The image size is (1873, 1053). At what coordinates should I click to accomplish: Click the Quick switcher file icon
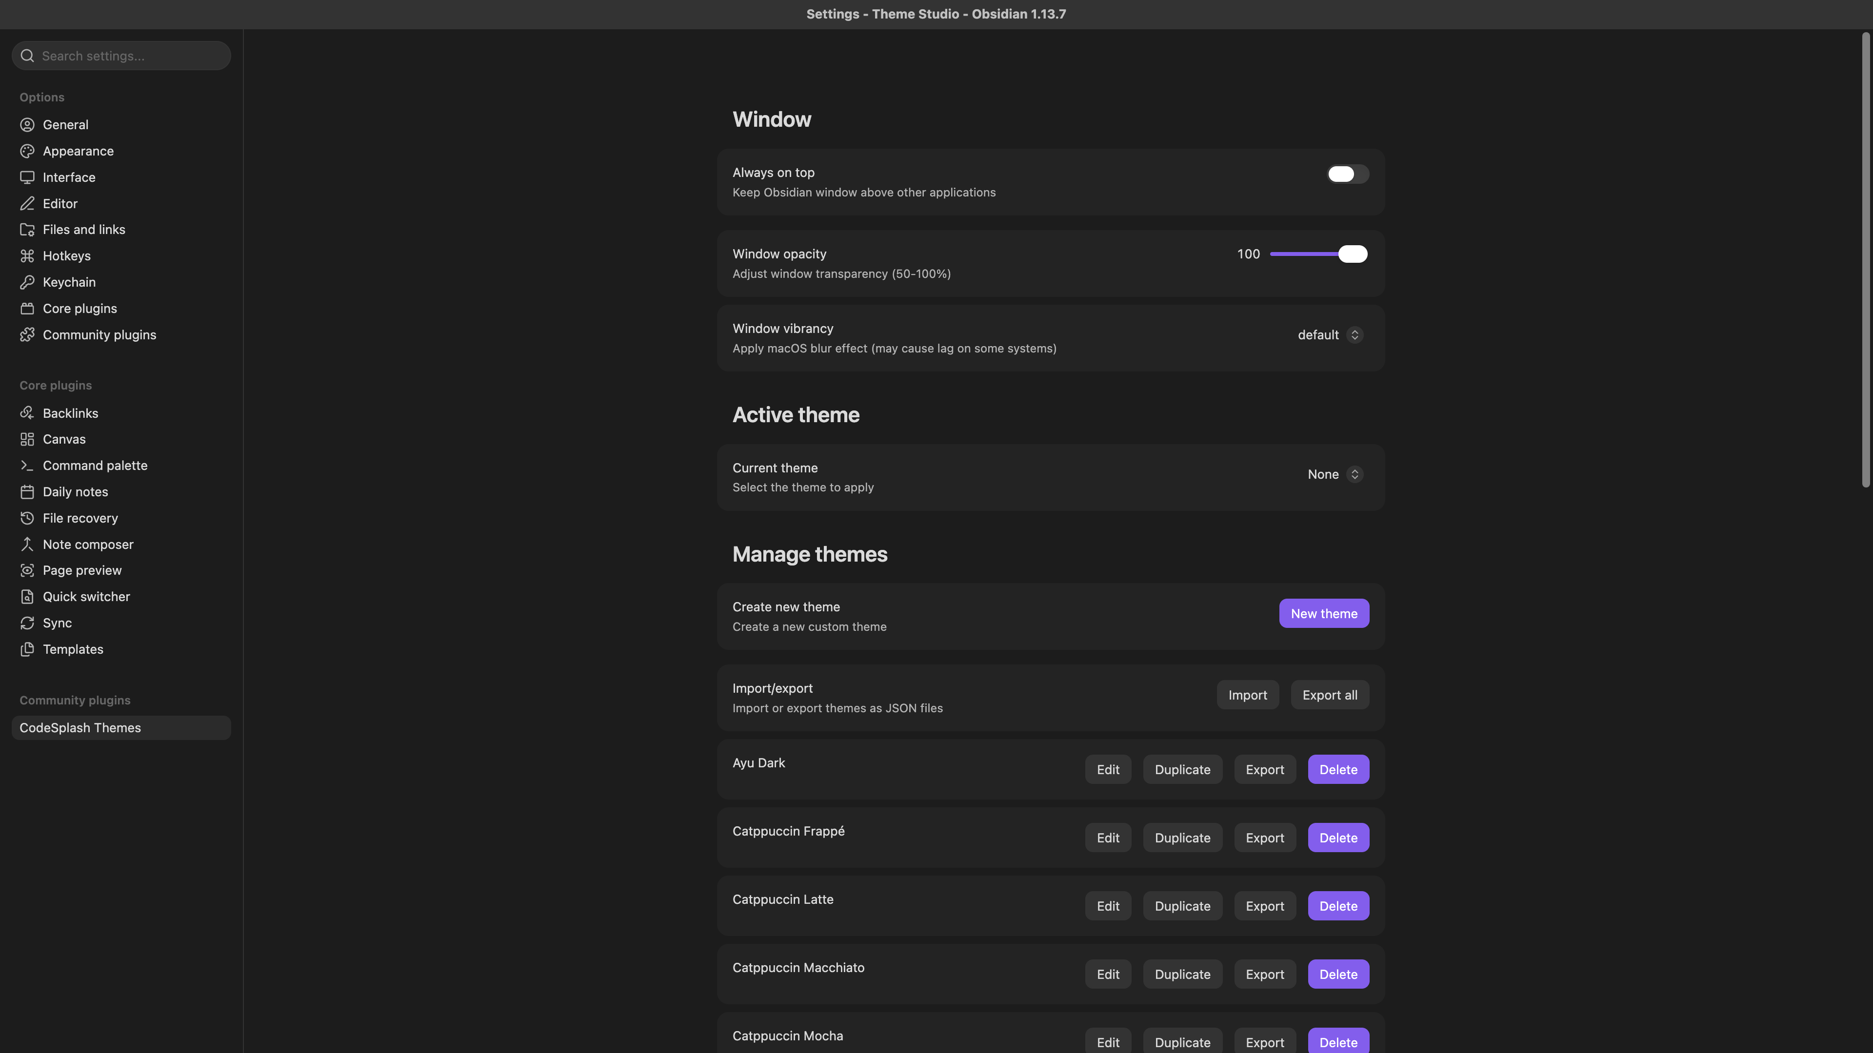coord(27,597)
